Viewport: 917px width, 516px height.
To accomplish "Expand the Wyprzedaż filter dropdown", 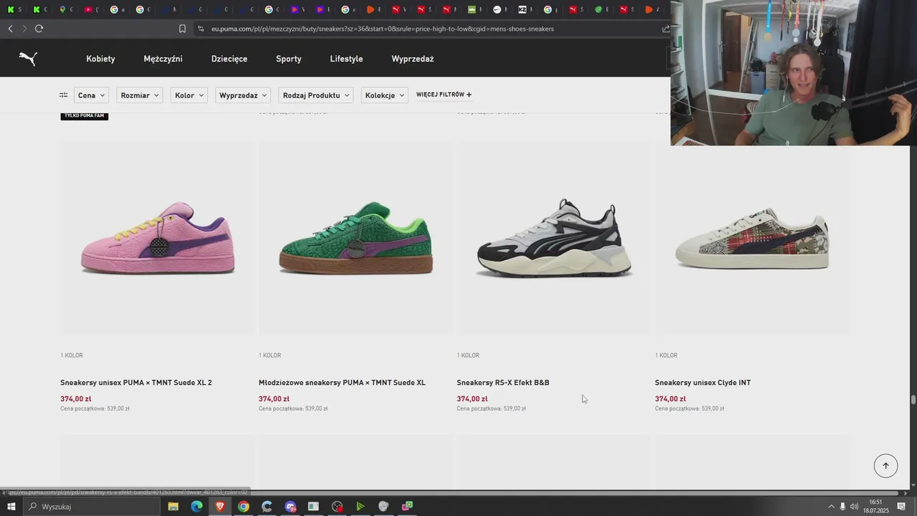I will tap(243, 95).
